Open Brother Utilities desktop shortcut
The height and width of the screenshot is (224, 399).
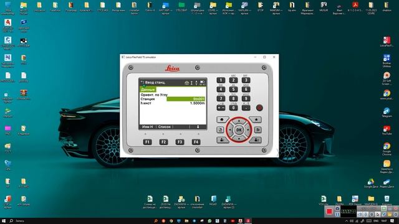(x=387, y=61)
